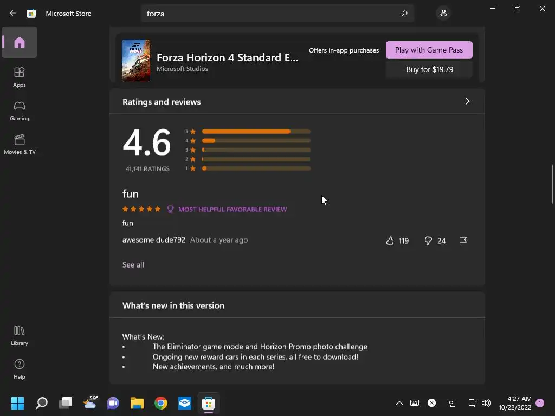Click the Forza Horizon 4 cover thumbnail
The image size is (555, 416).
[x=136, y=61]
